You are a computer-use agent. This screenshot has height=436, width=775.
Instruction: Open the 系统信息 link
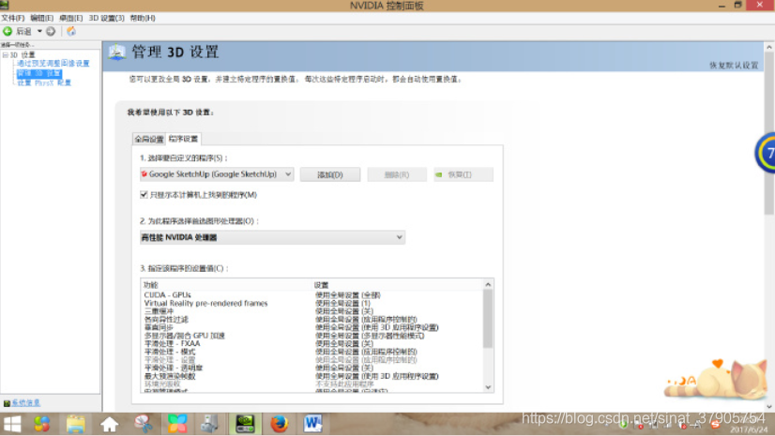25,403
